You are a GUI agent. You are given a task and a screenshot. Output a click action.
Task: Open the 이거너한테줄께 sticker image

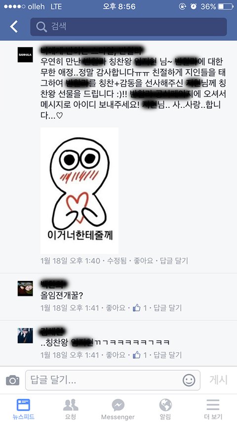tap(79, 190)
